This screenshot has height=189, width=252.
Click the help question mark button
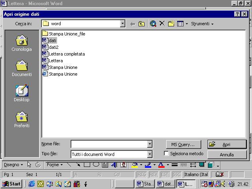click(237, 14)
